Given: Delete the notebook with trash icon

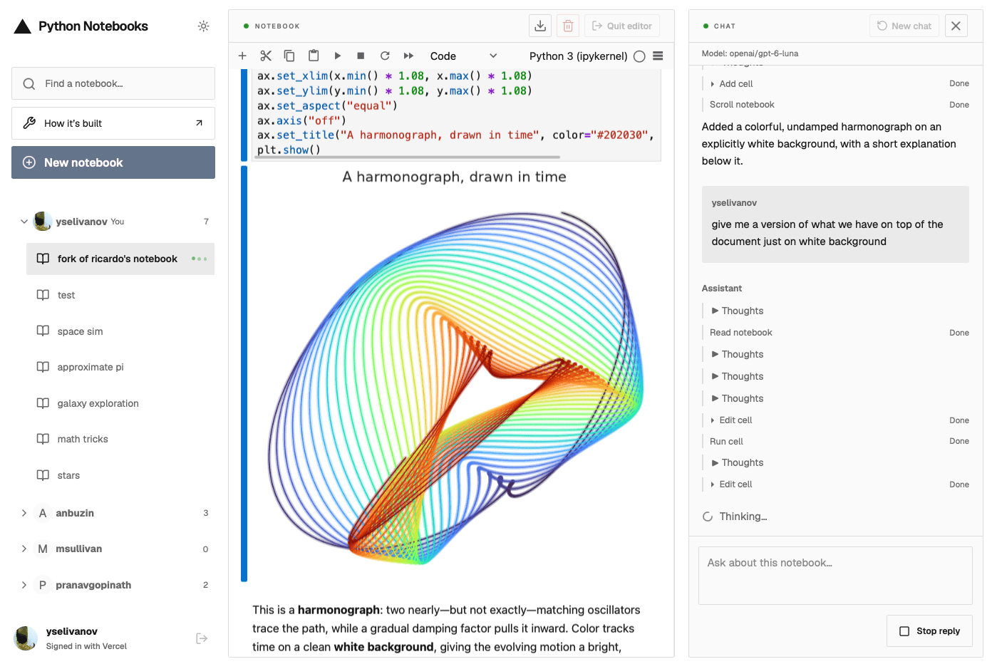Looking at the screenshot, I should [x=568, y=26].
